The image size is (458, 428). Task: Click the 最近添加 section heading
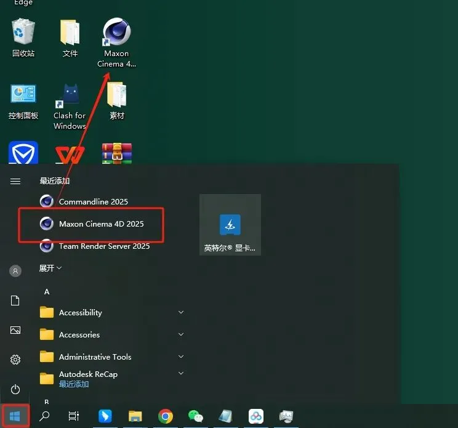click(55, 181)
